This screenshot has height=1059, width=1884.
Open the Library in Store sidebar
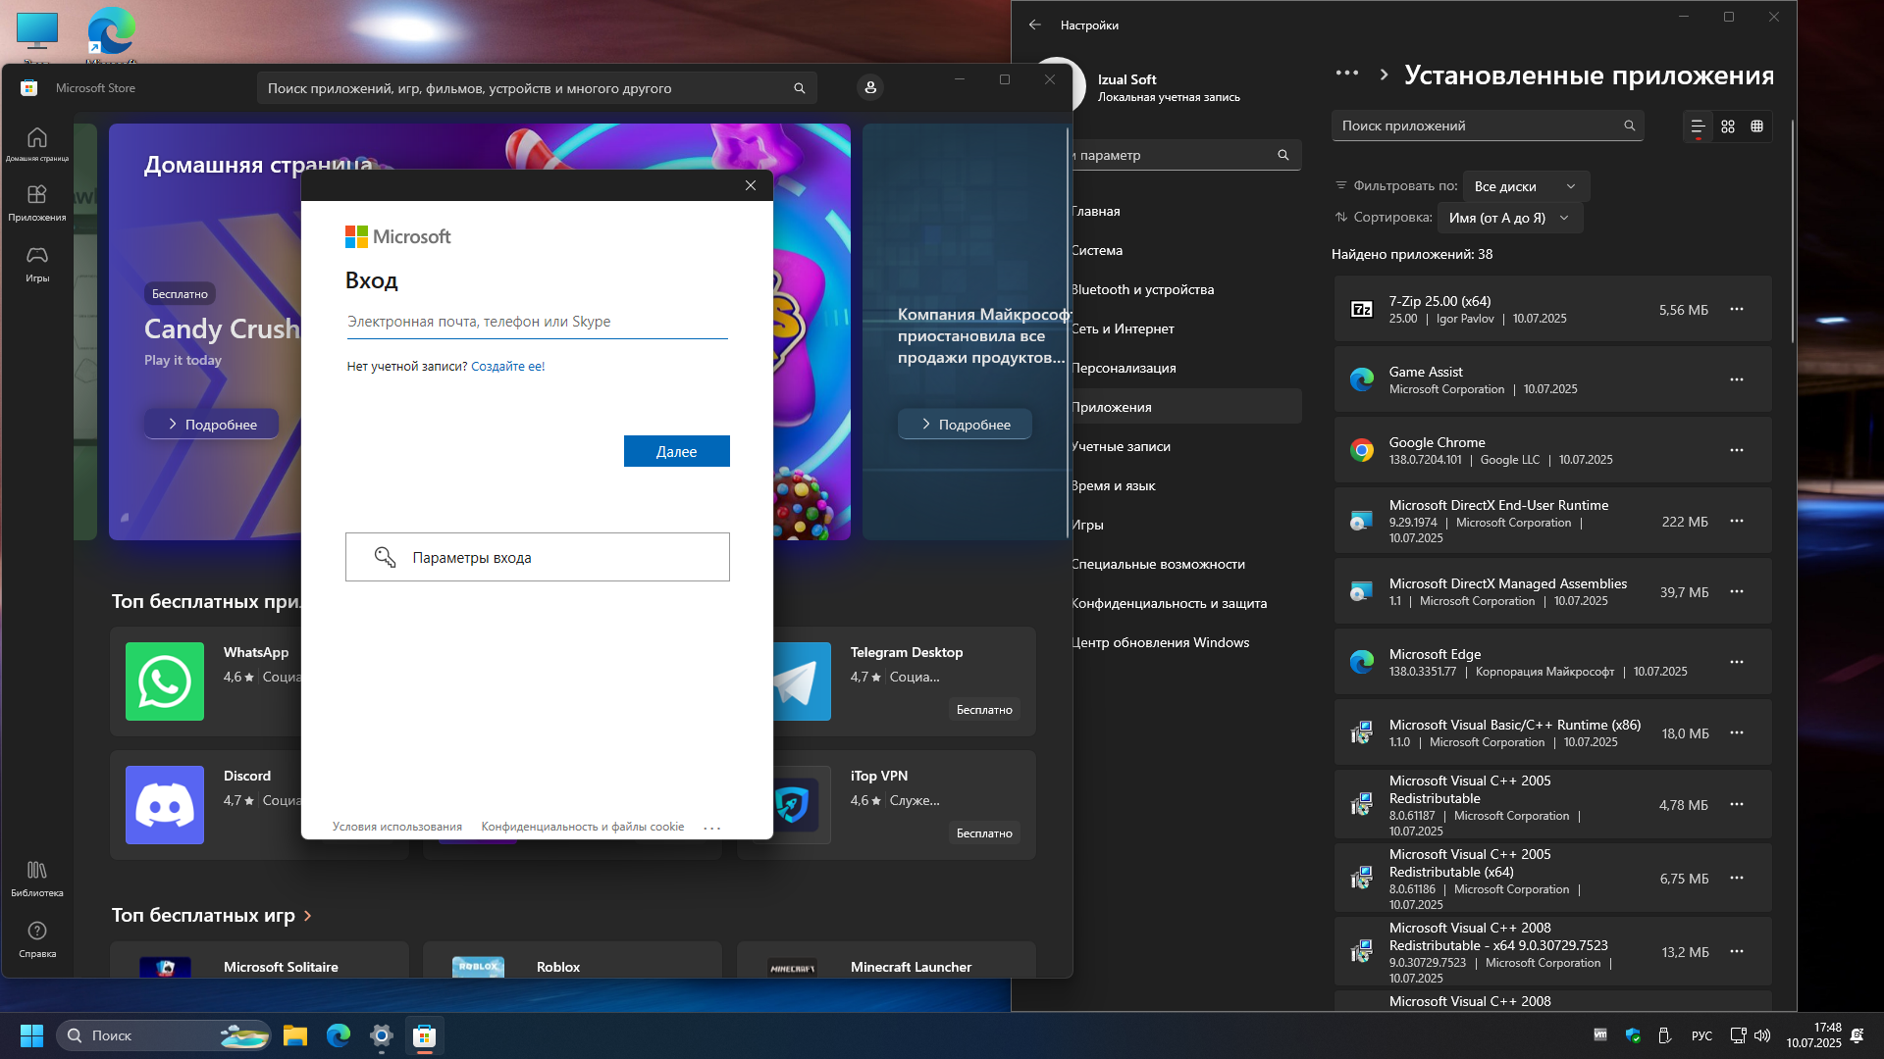pos(37,879)
